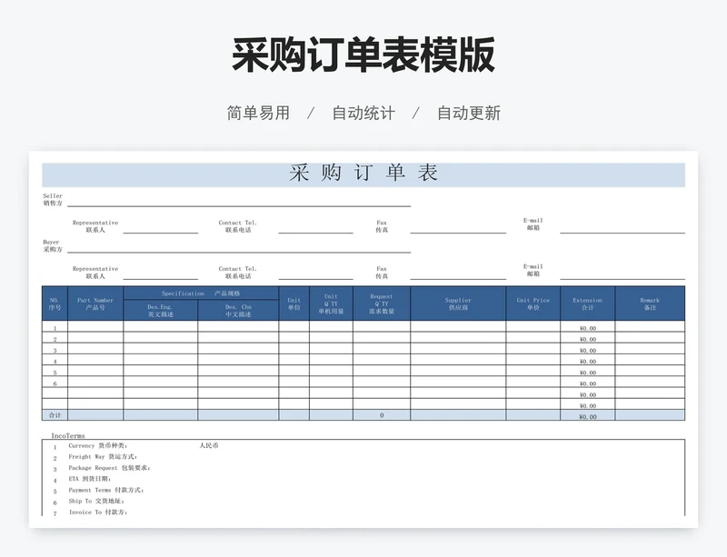The height and width of the screenshot is (557, 727).
Task: Click the Buyer section Representative 联系人 field
Action: tap(161, 274)
